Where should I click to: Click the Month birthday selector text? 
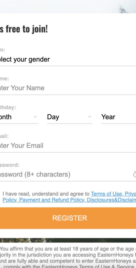(5, 117)
